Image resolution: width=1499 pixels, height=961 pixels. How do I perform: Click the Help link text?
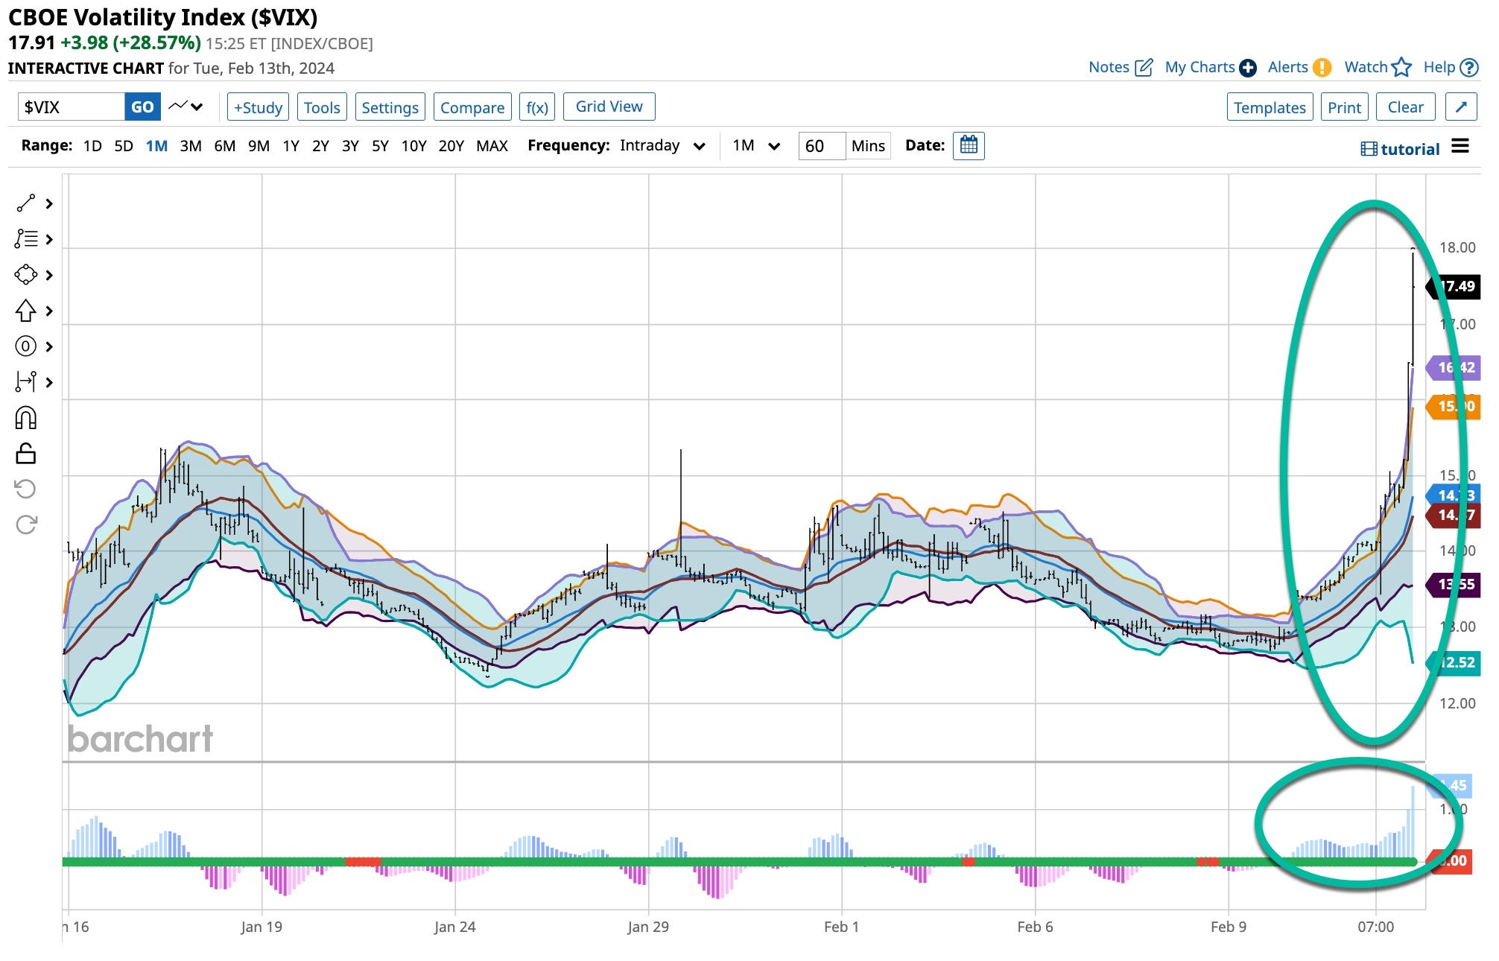click(1439, 67)
